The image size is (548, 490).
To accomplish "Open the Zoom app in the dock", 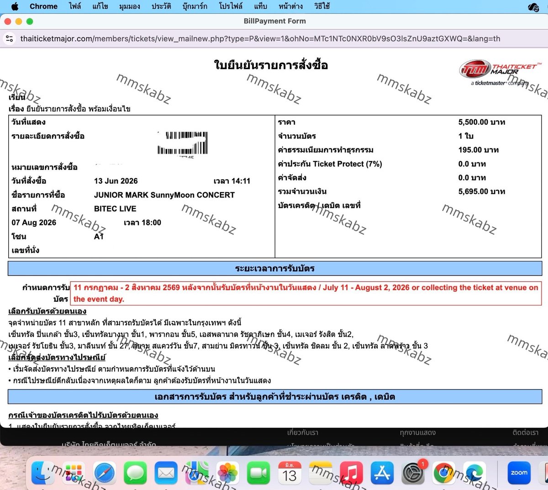I will tap(519, 473).
